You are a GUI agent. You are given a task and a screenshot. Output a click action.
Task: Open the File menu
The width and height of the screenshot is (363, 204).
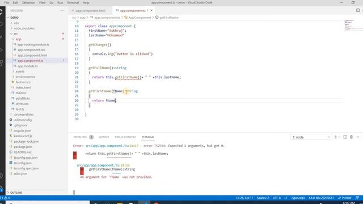point(6,2)
